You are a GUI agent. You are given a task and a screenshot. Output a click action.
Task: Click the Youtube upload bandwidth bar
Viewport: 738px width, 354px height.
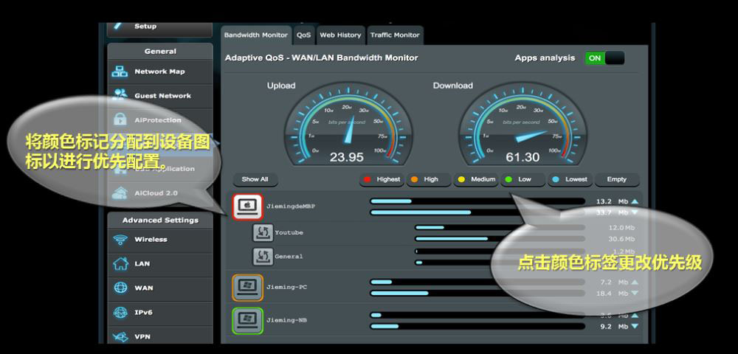pos(500,228)
